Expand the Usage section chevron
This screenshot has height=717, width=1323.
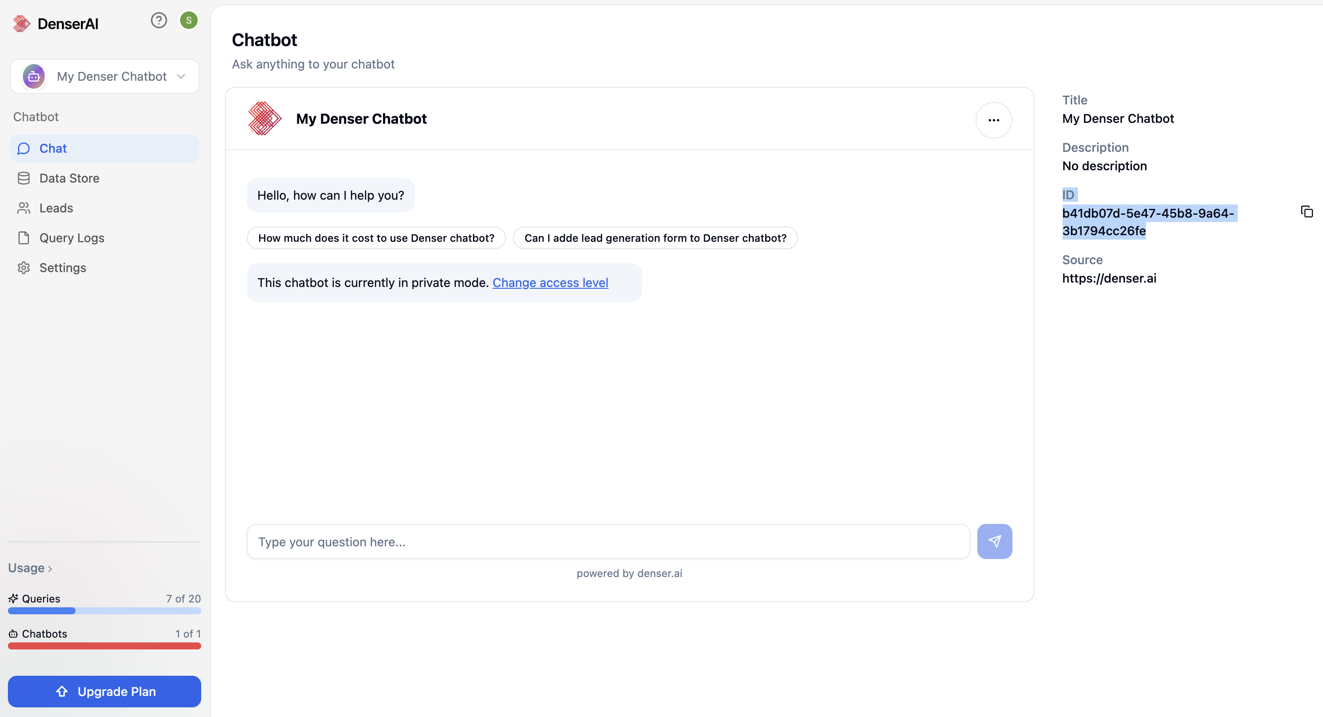(x=50, y=569)
